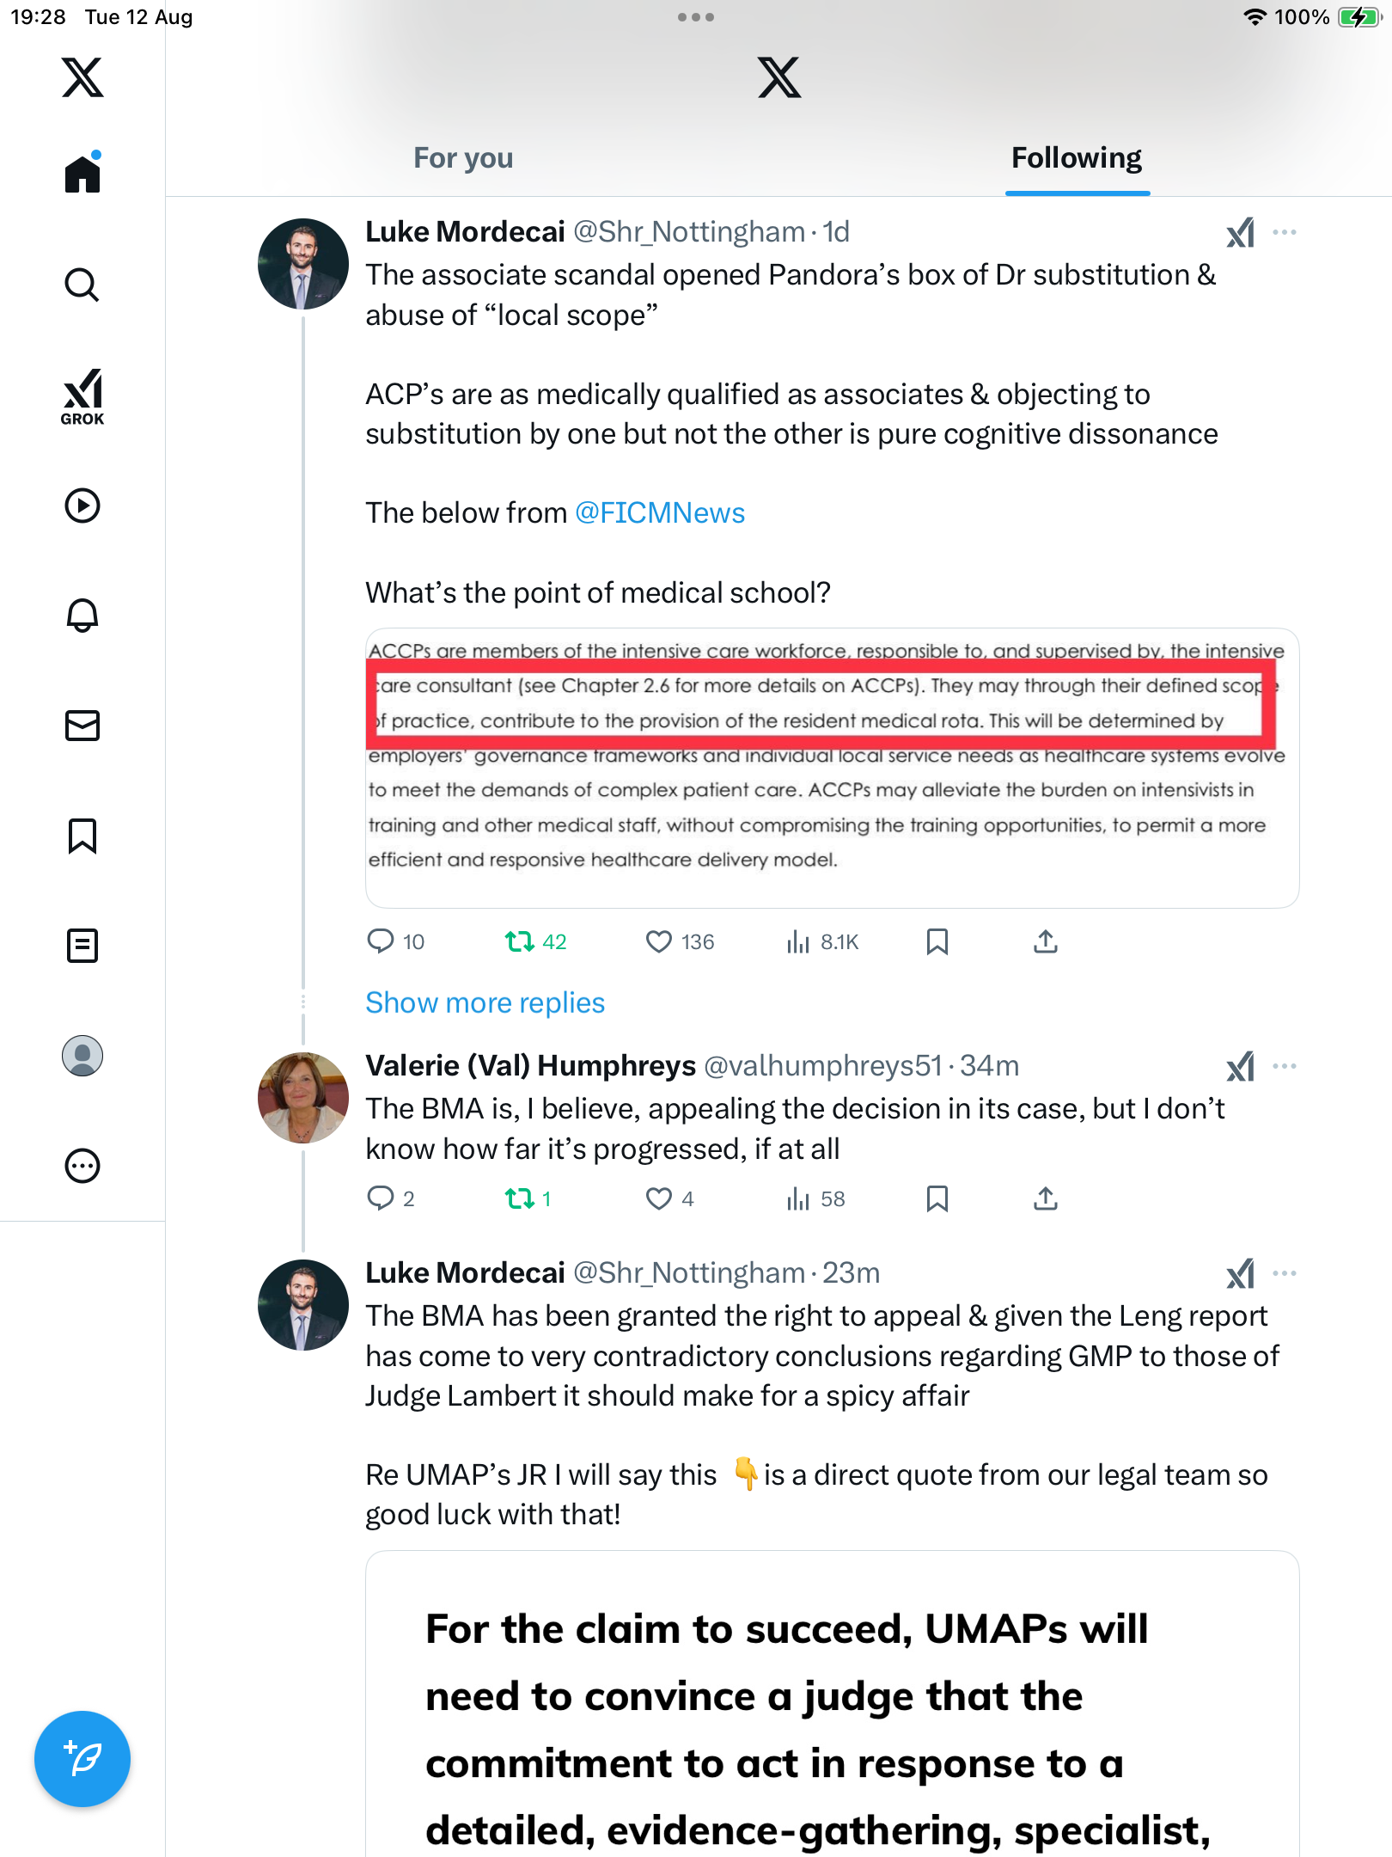This screenshot has height=1857, width=1392.
Task: Open sidebar Lists icon
Action: click(82, 946)
